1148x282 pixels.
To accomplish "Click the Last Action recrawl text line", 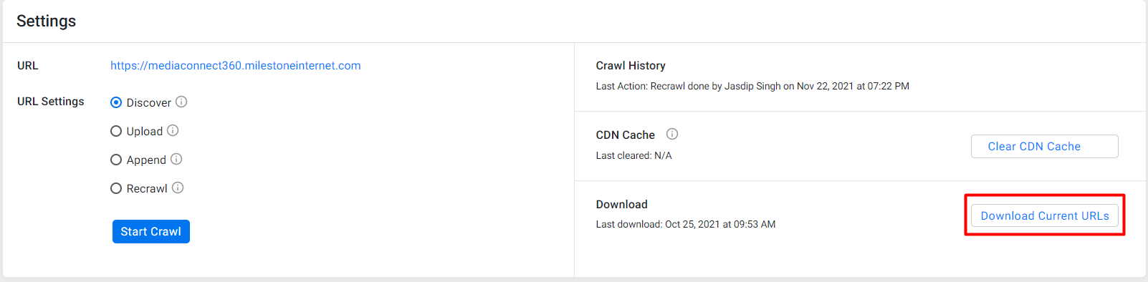I will point(752,86).
